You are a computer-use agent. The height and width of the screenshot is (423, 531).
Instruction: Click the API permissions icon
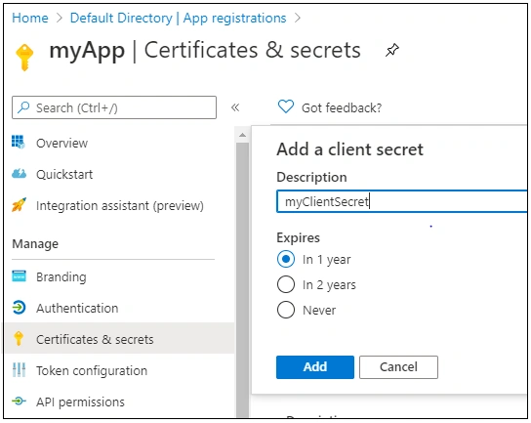point(19,401)
